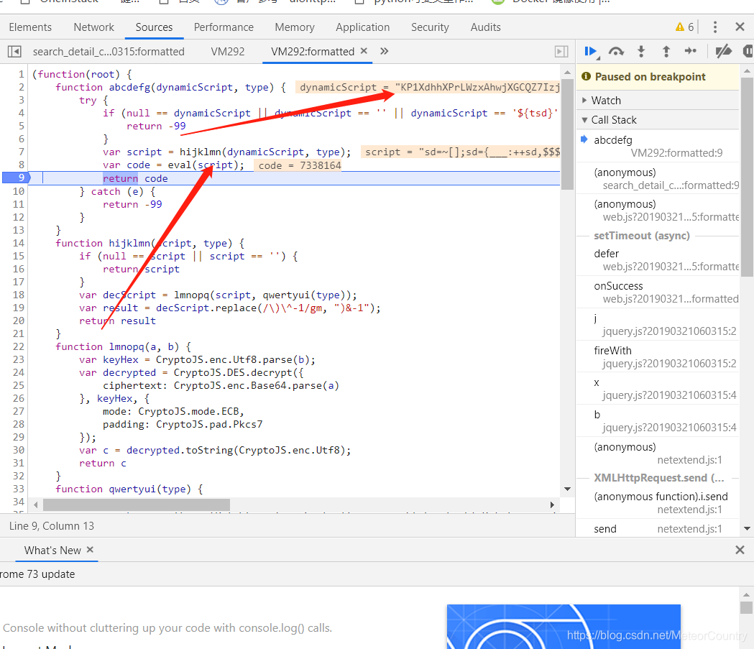Click line number 8 in gutter
Image resolution: width=754 pixels, height=649 pixels.
21,165
